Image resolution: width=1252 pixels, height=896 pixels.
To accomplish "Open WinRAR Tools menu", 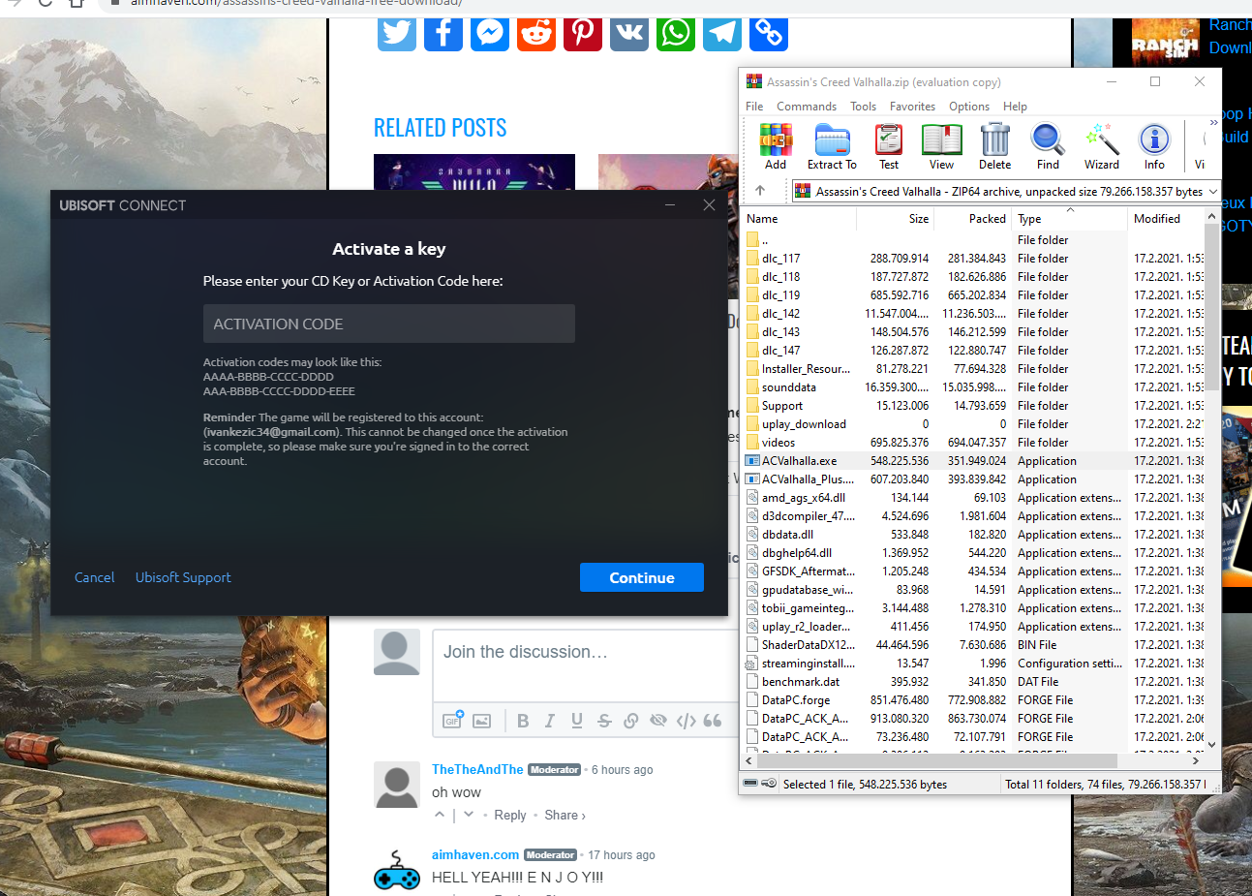I will 863,107.
